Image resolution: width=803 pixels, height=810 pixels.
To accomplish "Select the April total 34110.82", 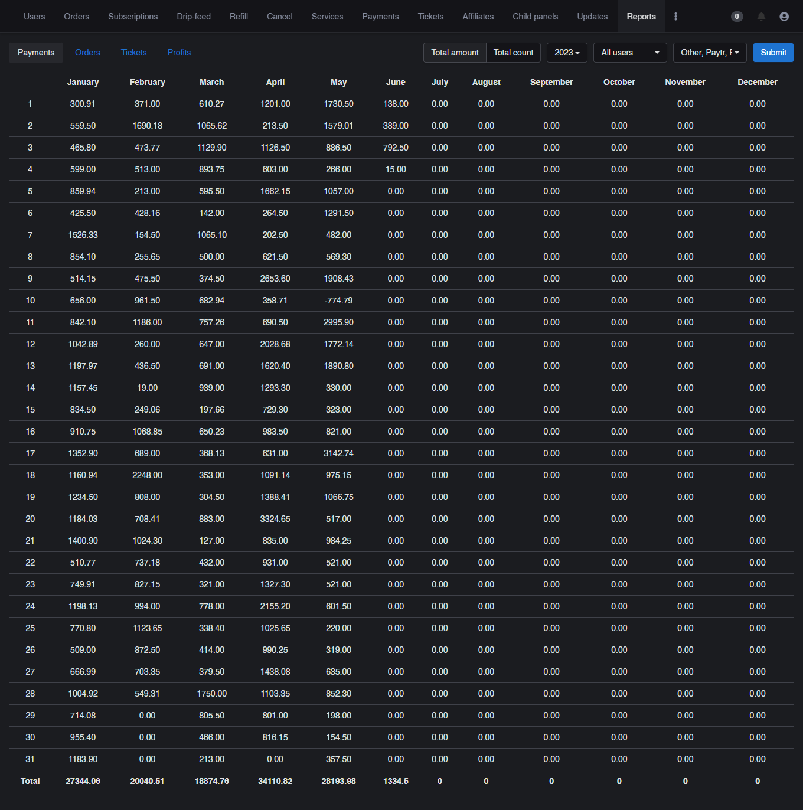I will (x=275, y=781).
